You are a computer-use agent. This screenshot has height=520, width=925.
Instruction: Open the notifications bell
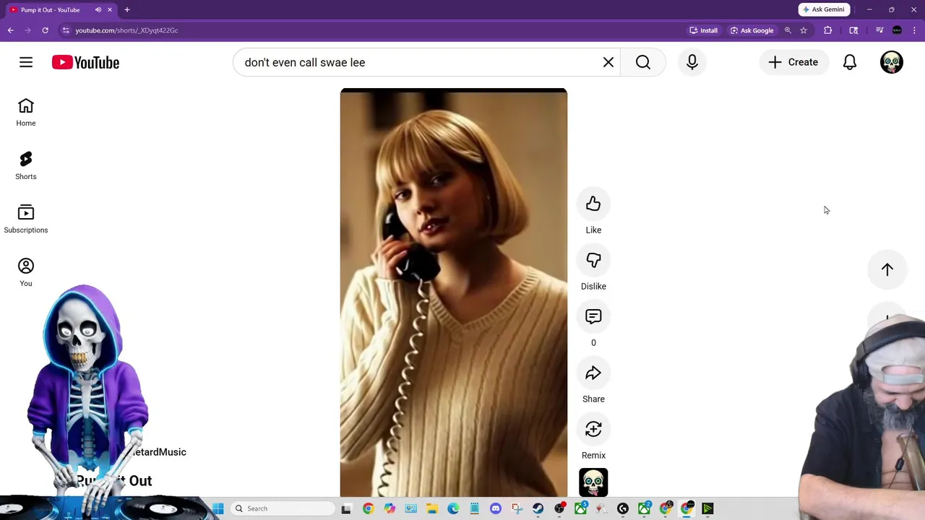(850, 62)
